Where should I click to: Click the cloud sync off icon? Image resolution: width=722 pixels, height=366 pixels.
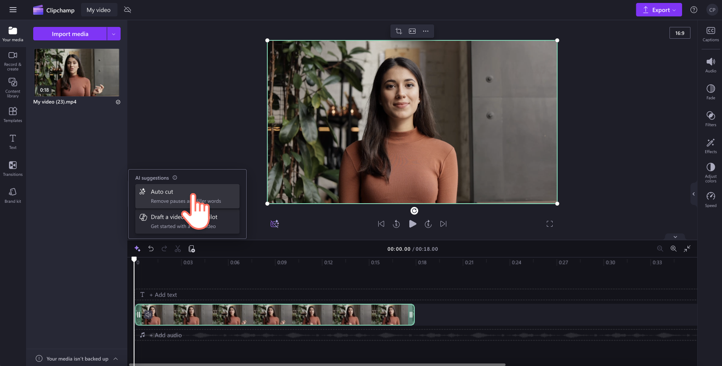click(128, 10)
